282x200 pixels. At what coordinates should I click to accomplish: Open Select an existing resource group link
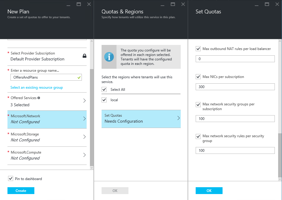point(37,87)
